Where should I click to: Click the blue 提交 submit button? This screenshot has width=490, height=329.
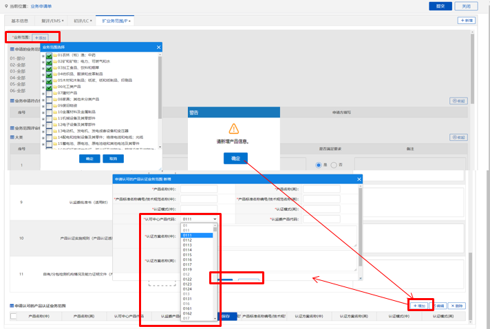(x=440, y=6)
